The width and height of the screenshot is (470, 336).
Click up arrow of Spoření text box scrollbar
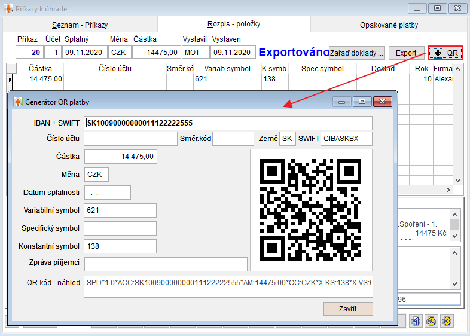click(454, 215)
